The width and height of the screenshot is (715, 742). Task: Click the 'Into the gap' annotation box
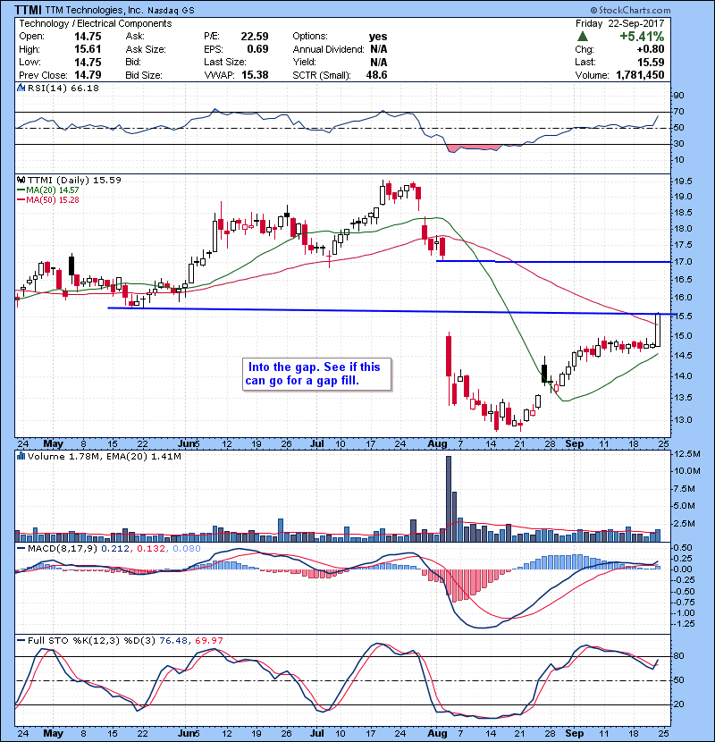pyautogui.click(x=316, y=374)
